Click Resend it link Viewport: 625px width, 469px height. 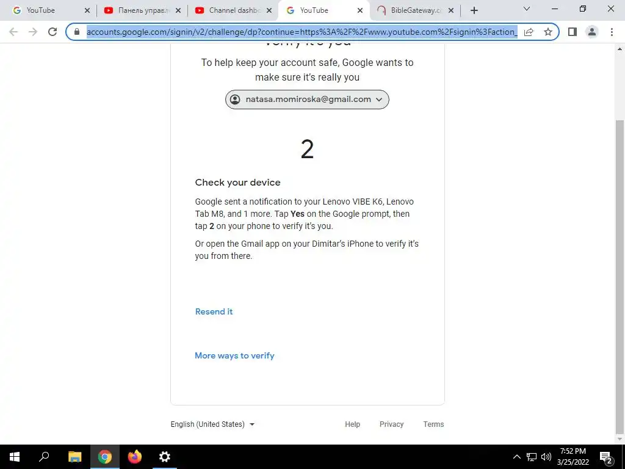coord(214,311)
